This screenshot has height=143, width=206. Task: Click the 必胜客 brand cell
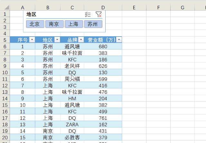(x=72, y=138)
